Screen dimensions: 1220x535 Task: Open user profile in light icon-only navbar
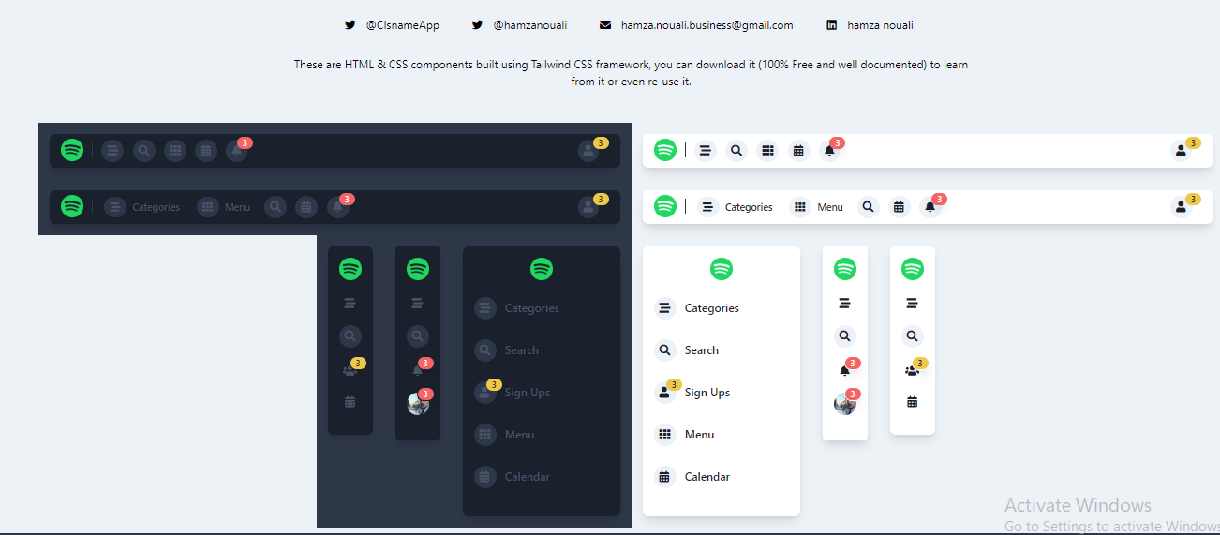click(1181, 151)
